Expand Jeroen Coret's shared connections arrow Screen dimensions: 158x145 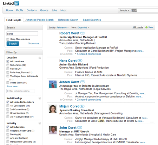coord(75,99)
